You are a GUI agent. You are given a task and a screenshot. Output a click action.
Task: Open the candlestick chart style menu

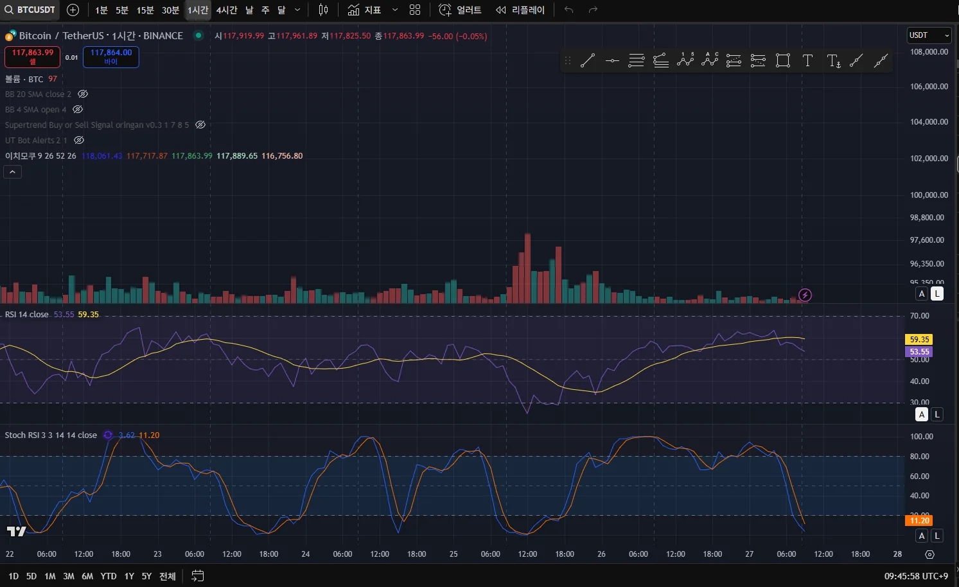pos(324,10)
